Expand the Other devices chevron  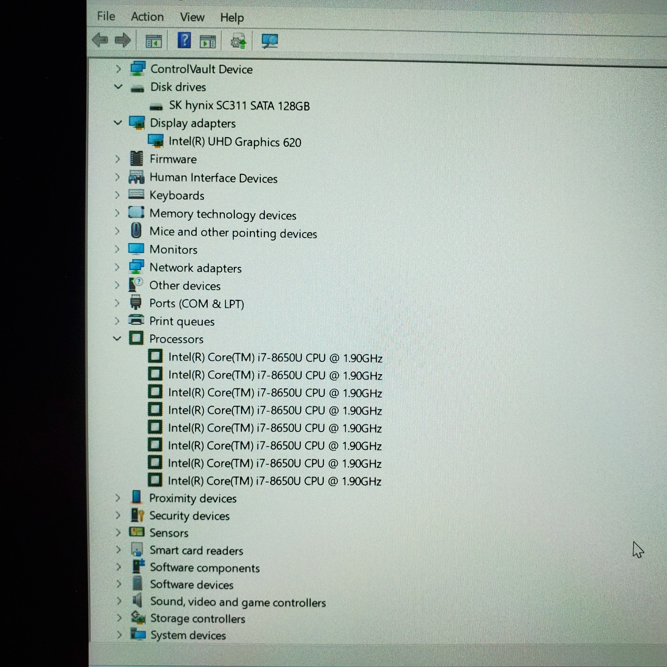pos(117,285)
